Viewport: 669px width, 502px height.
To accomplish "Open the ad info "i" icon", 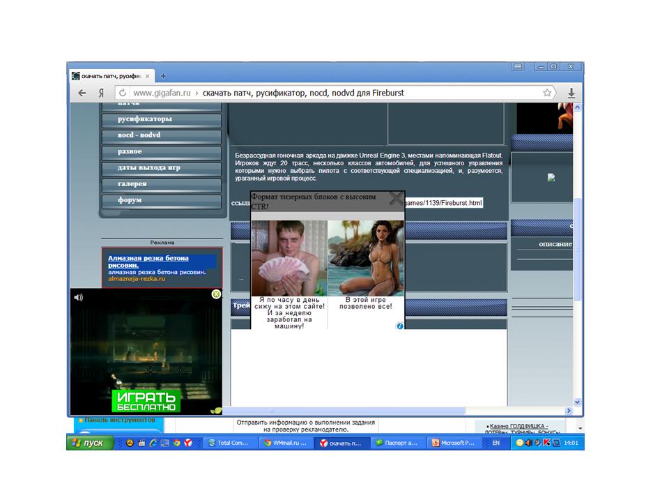I will [400, 326].
